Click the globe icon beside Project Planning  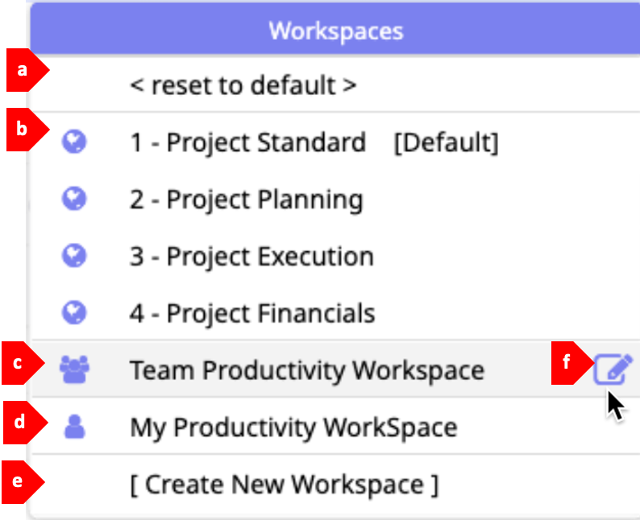point(75,199)
